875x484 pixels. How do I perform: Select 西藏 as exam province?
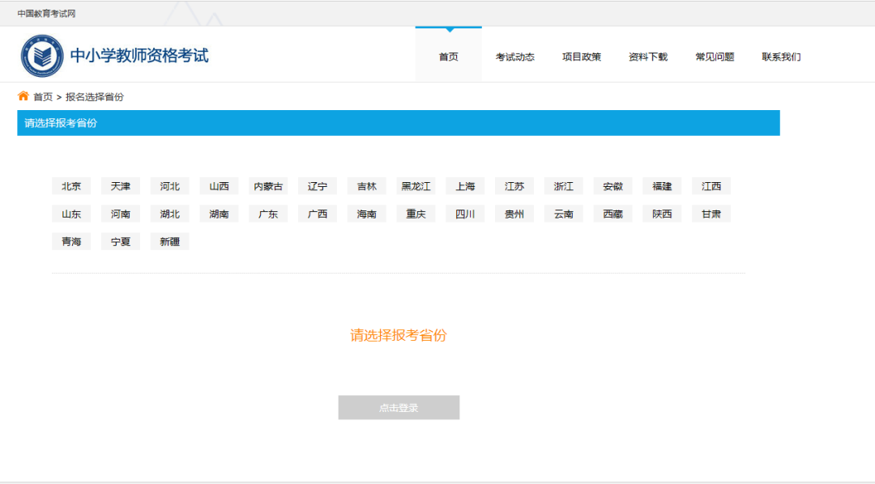pyautogui.click(x=612, y=214)
